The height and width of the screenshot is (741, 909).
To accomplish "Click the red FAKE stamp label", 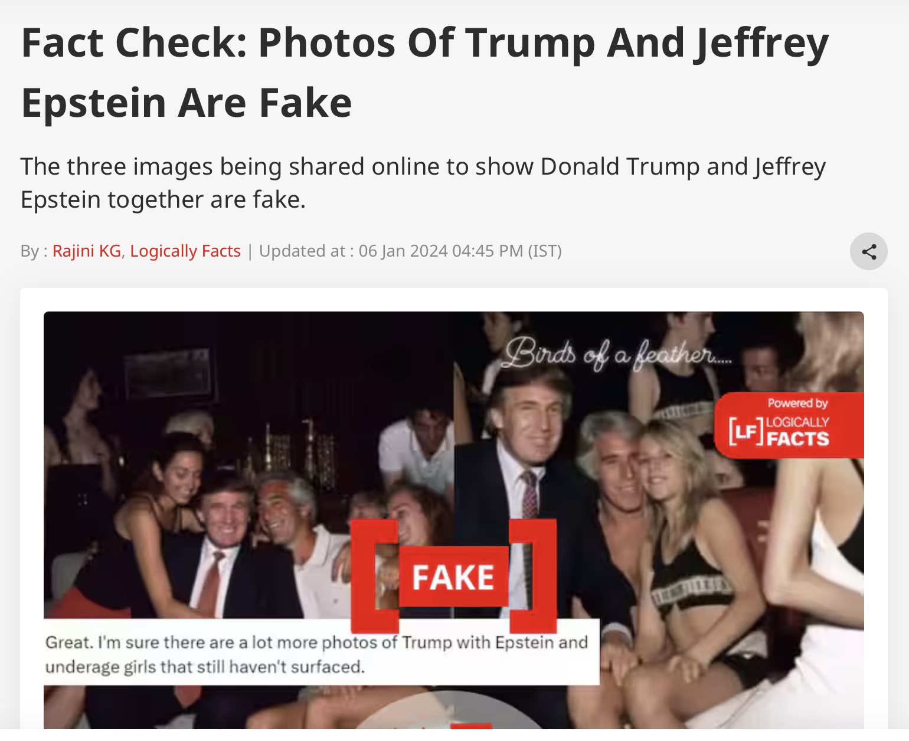I will click(453, 577).
